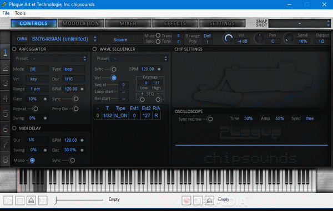Viewport: 333px width, 211px height.
Task: Enable the MIDI Delay
Action: (x=14, y=128)
